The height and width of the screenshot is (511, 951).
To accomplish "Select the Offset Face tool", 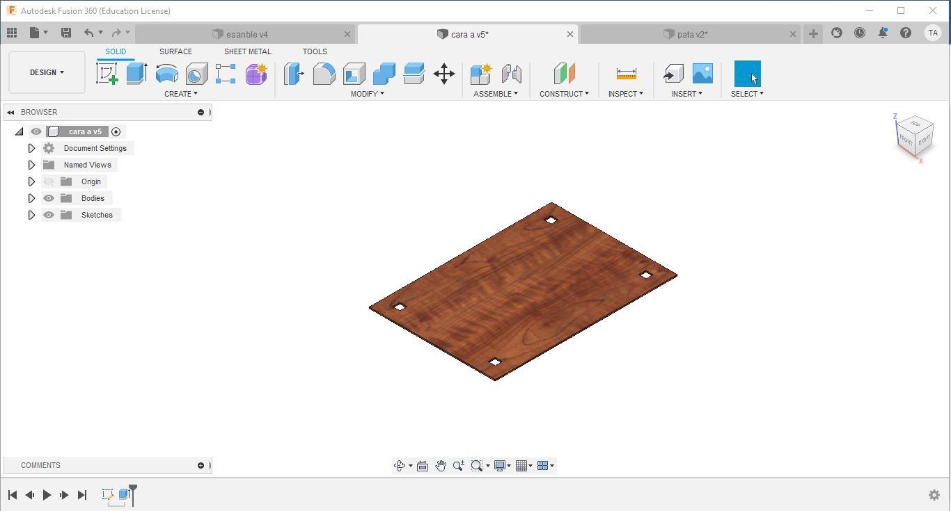I will [x=414, y=74].
